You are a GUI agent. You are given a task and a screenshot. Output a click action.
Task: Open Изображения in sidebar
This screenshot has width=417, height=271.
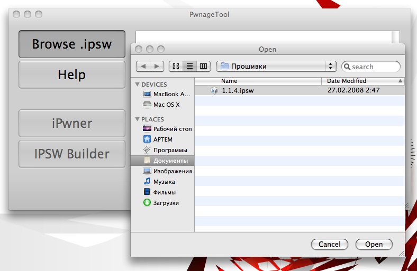point(162,171)
